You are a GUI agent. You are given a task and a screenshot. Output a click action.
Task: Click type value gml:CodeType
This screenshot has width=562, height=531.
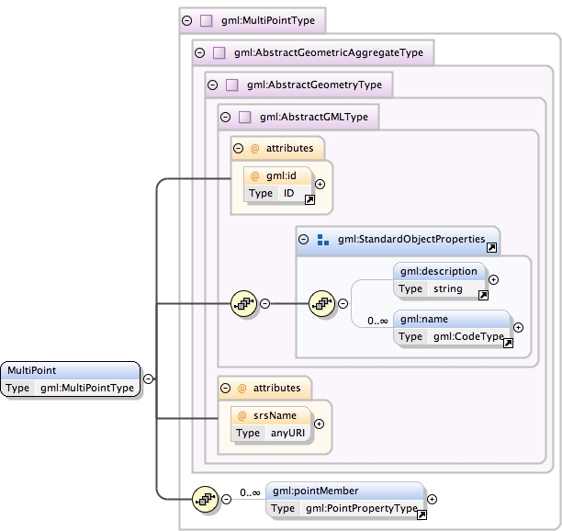(x=468, y=336)
